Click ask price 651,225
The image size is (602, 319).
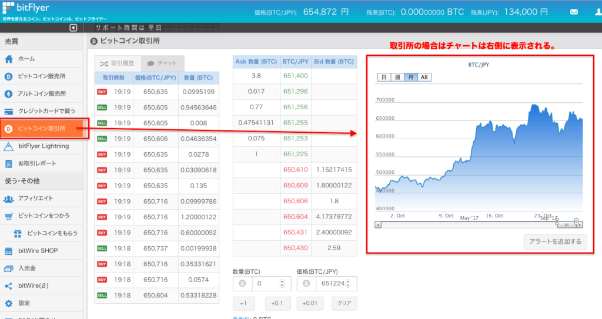[x=295, y=155]
